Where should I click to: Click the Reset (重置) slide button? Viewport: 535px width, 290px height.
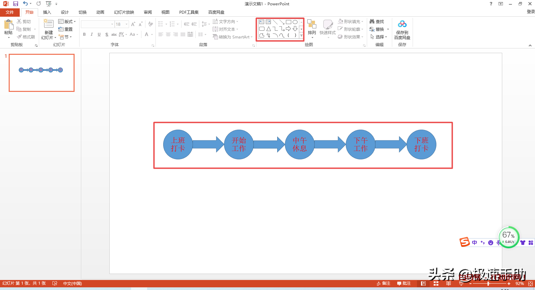point(66,29)
